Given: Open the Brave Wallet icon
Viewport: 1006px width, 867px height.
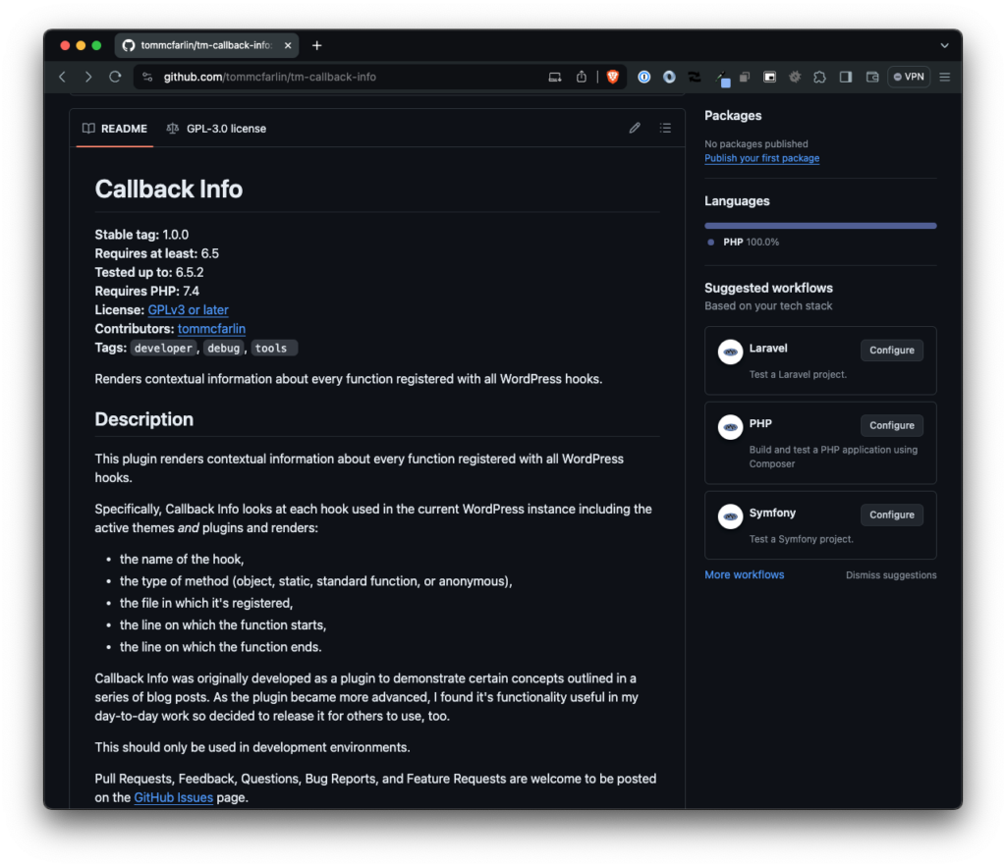Looking at the screenshot, I should (x=872, y=77).
